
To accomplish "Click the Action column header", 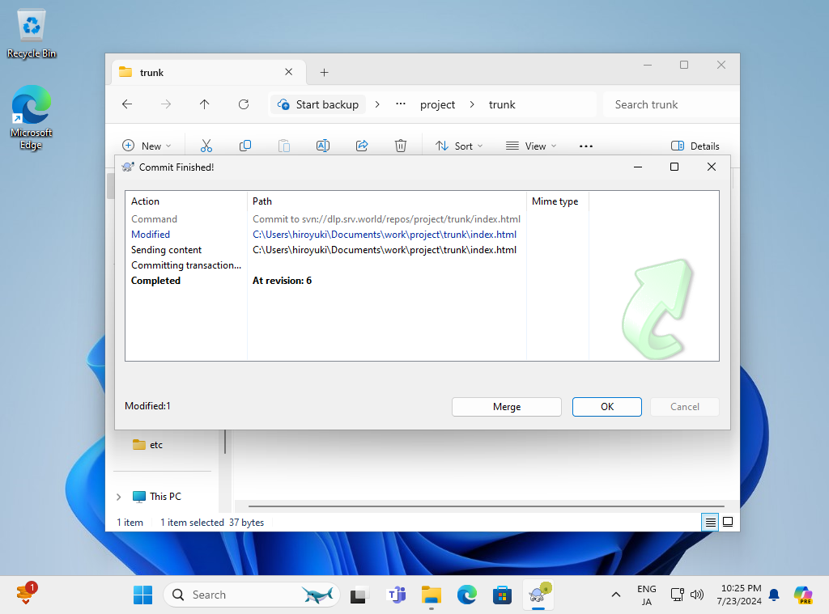I will (186, 201).
